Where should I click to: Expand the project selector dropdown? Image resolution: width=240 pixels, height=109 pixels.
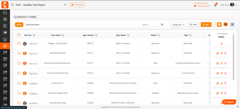[65, 5]
